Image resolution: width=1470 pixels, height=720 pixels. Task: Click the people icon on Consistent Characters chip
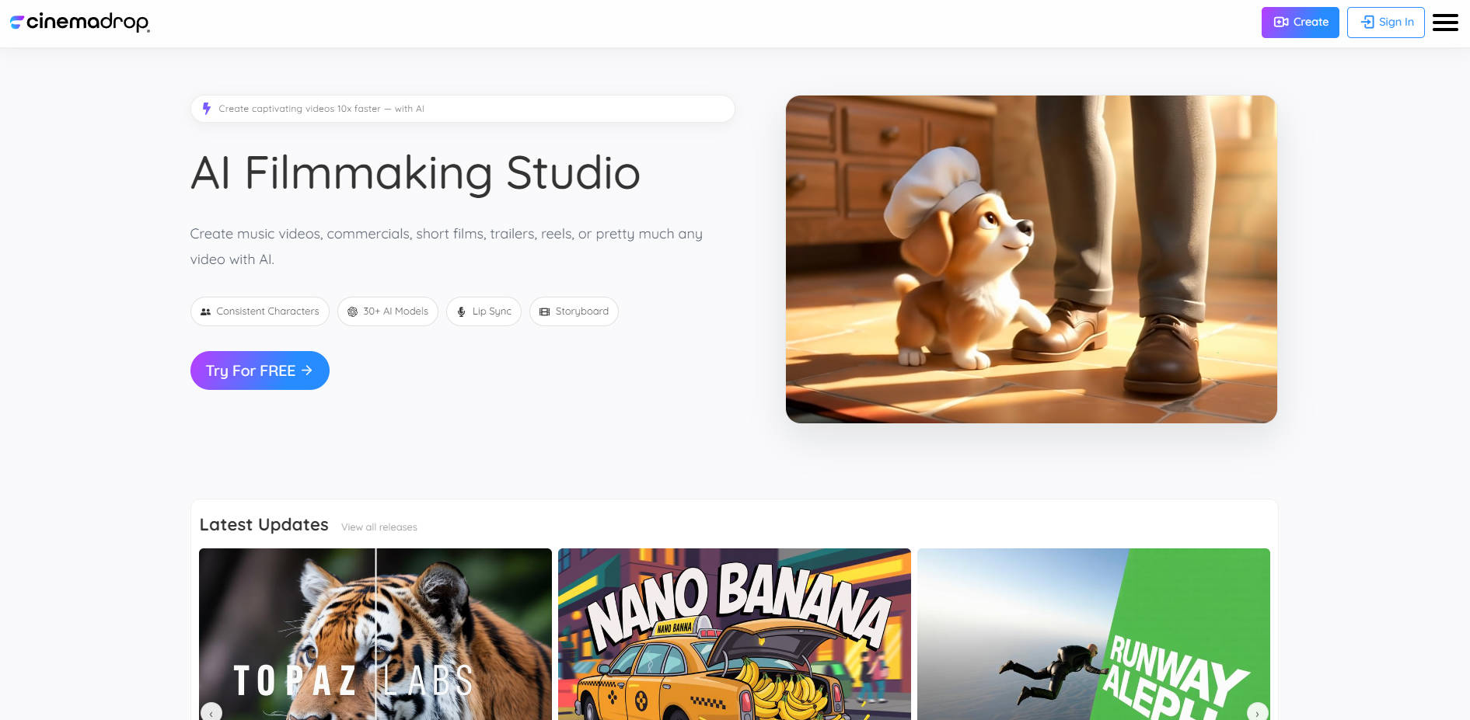click(206, 311)
